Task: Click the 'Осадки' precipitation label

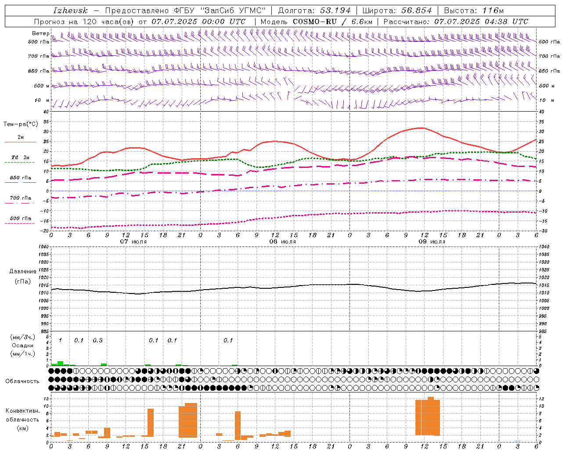Action: pyautogui.click(x=22, y=345)
